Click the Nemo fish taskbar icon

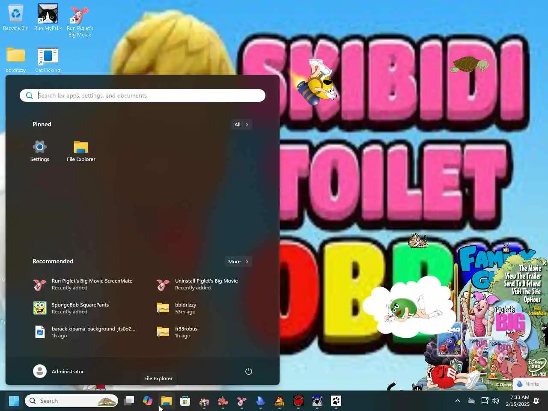coord(223,401)
